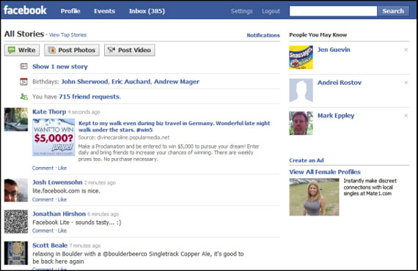Open Andrew Mager's birthday link
The height and width of the screenshot is (271, 418).
(x=177, y=82)
